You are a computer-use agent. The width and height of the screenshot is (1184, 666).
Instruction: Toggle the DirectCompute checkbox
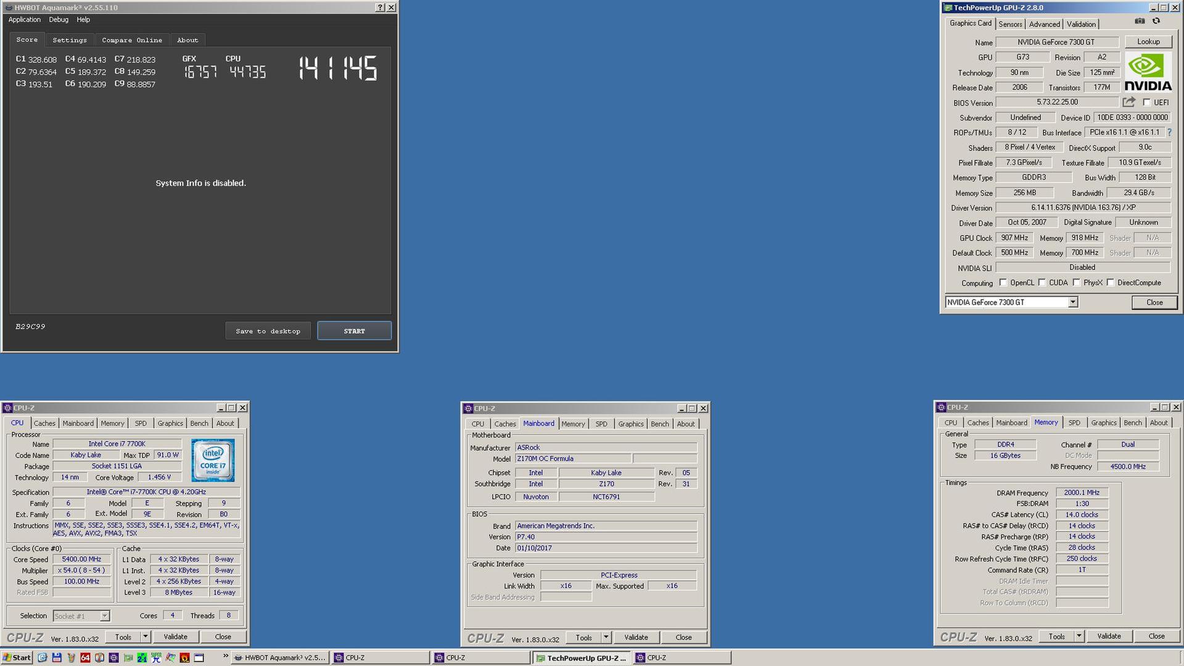(x=1110, y=282)
